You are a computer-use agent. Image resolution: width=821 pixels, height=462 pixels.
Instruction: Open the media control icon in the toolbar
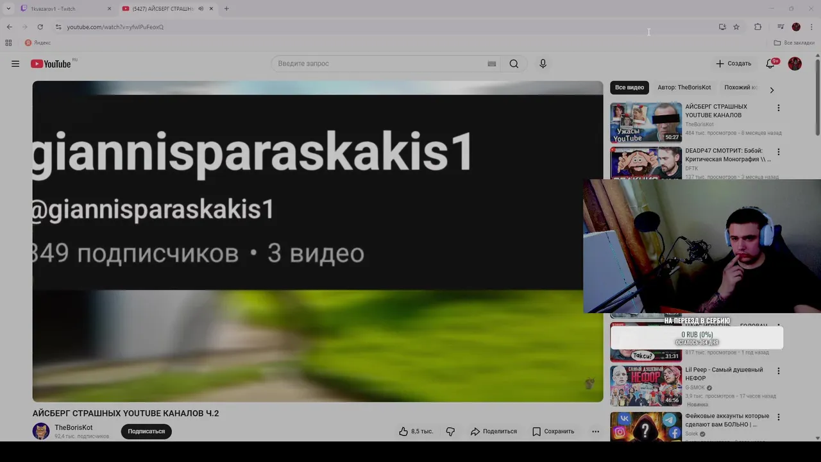coord(781,27)
